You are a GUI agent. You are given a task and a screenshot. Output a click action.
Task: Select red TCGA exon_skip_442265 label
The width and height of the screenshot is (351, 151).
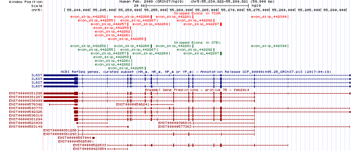tap(126, 39)
